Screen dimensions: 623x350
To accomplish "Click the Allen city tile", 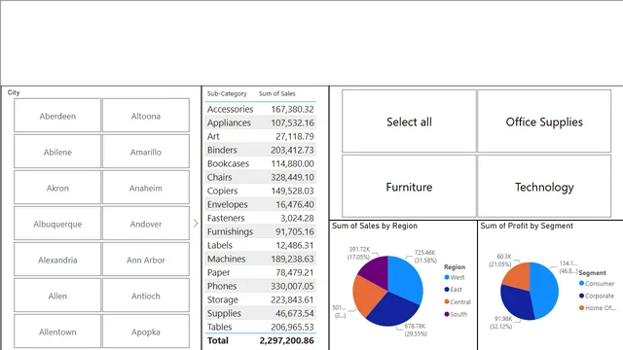I will point(57,296).
